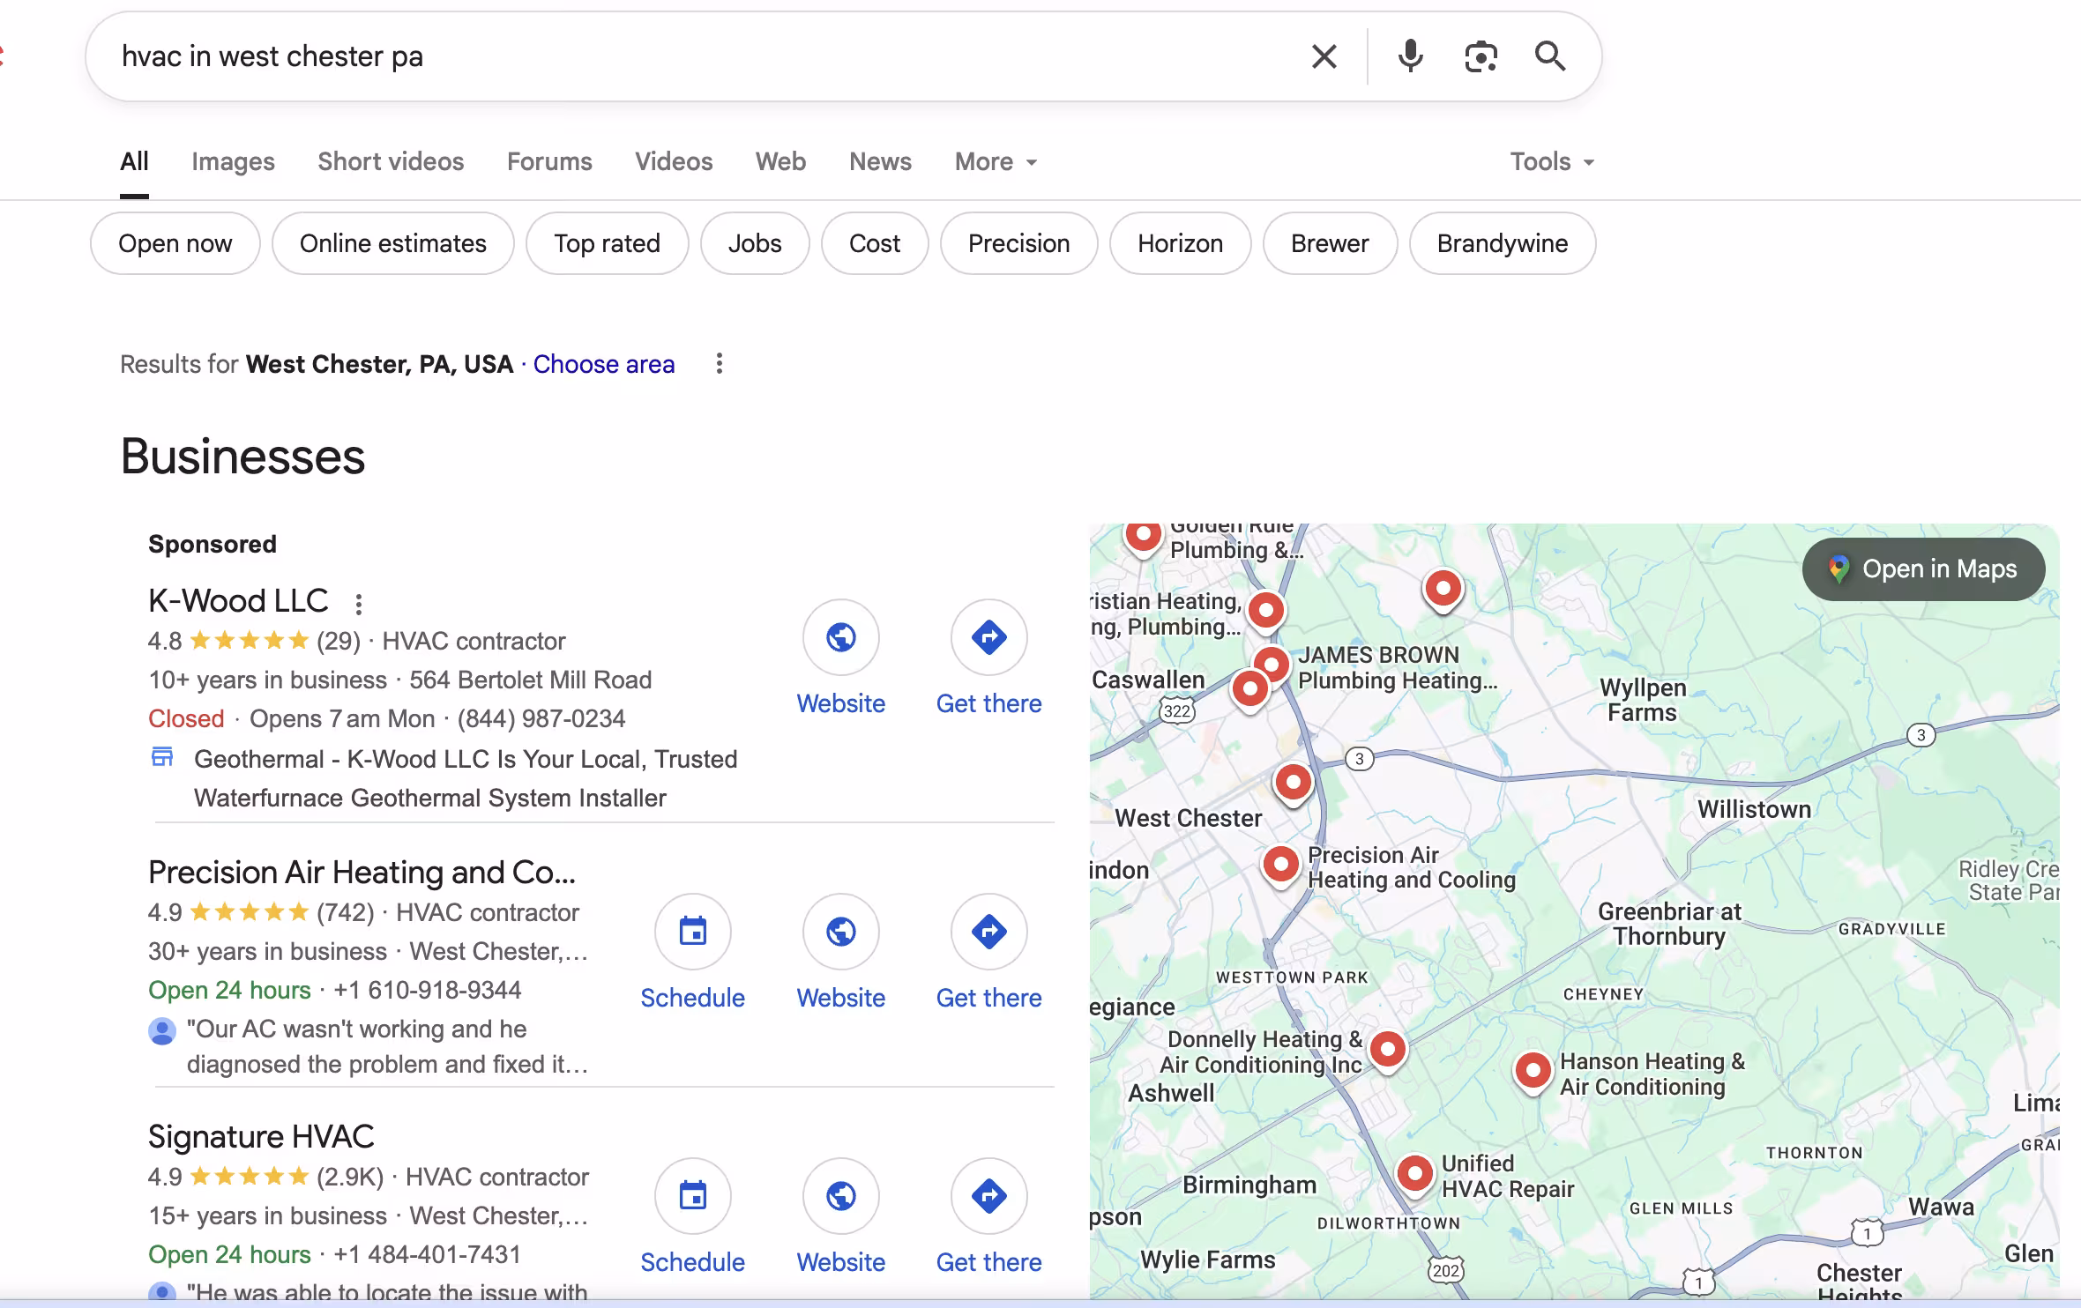Expand the Tools dropdown
Screen dimensions: 2081x1308
pyautogui.click(x=1552, y=161)
